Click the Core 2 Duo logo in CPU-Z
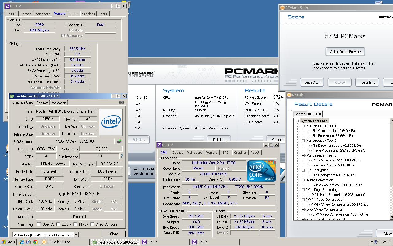 262,171
